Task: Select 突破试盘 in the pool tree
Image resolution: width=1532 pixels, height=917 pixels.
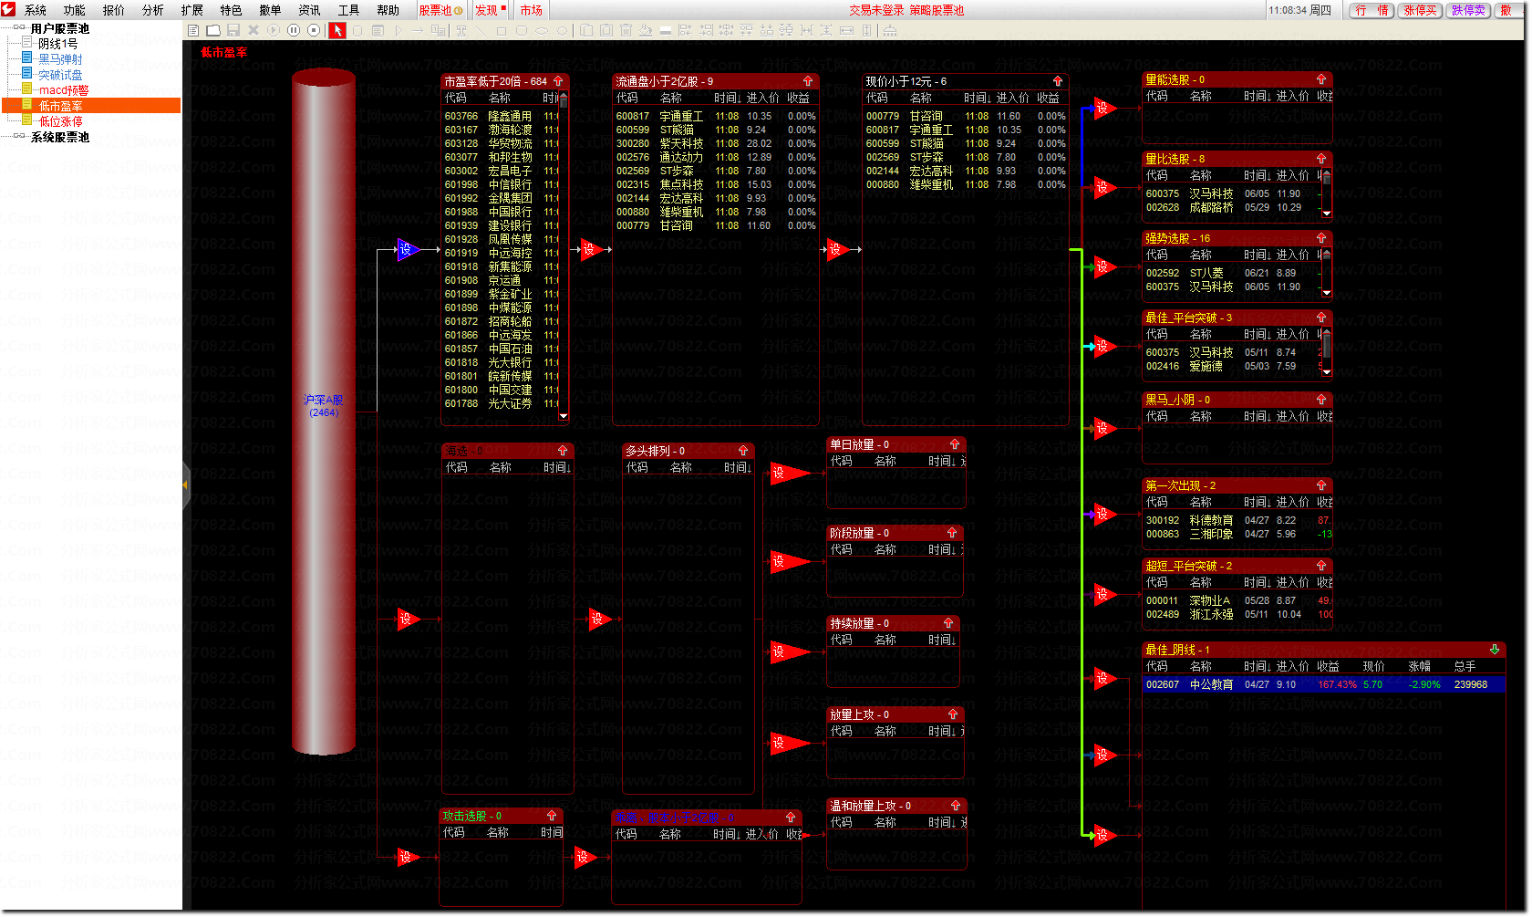Action: pyautogui.click(x=60, y=75)
